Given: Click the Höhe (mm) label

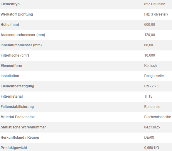Looking at the screenshot, I should coord(10,25).
